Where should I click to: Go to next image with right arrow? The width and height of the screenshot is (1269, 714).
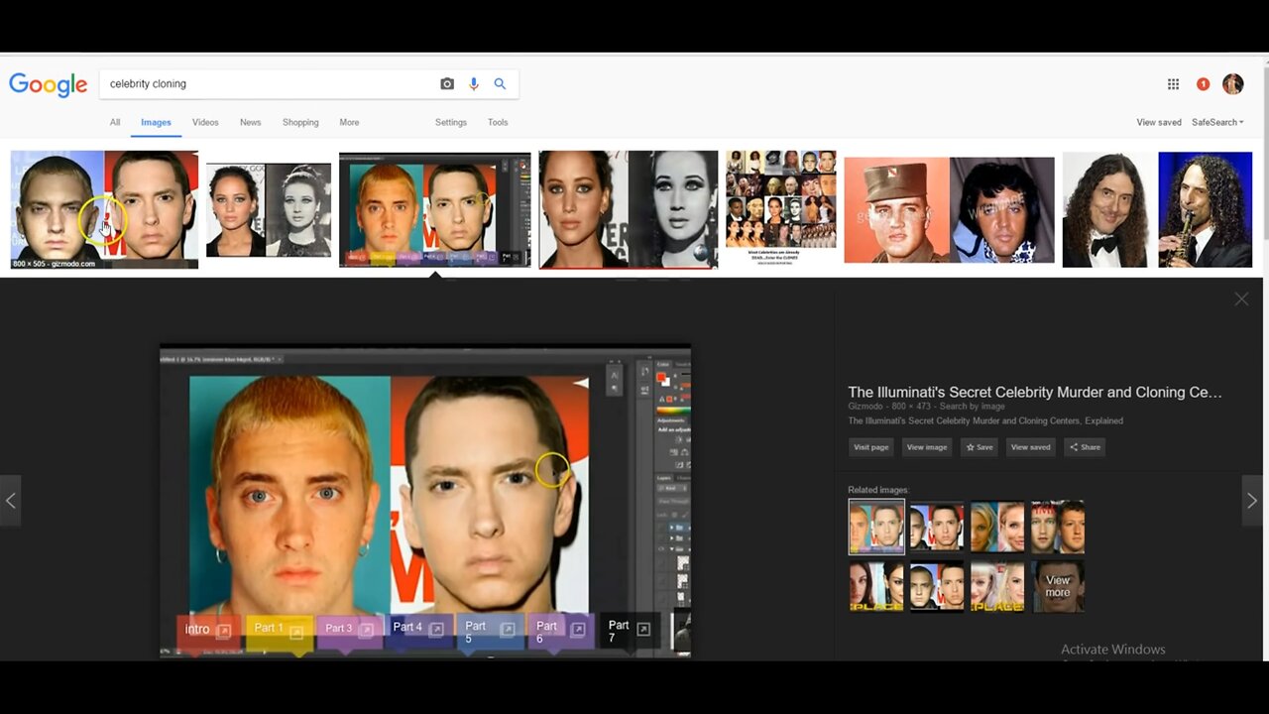[1252, 501]
